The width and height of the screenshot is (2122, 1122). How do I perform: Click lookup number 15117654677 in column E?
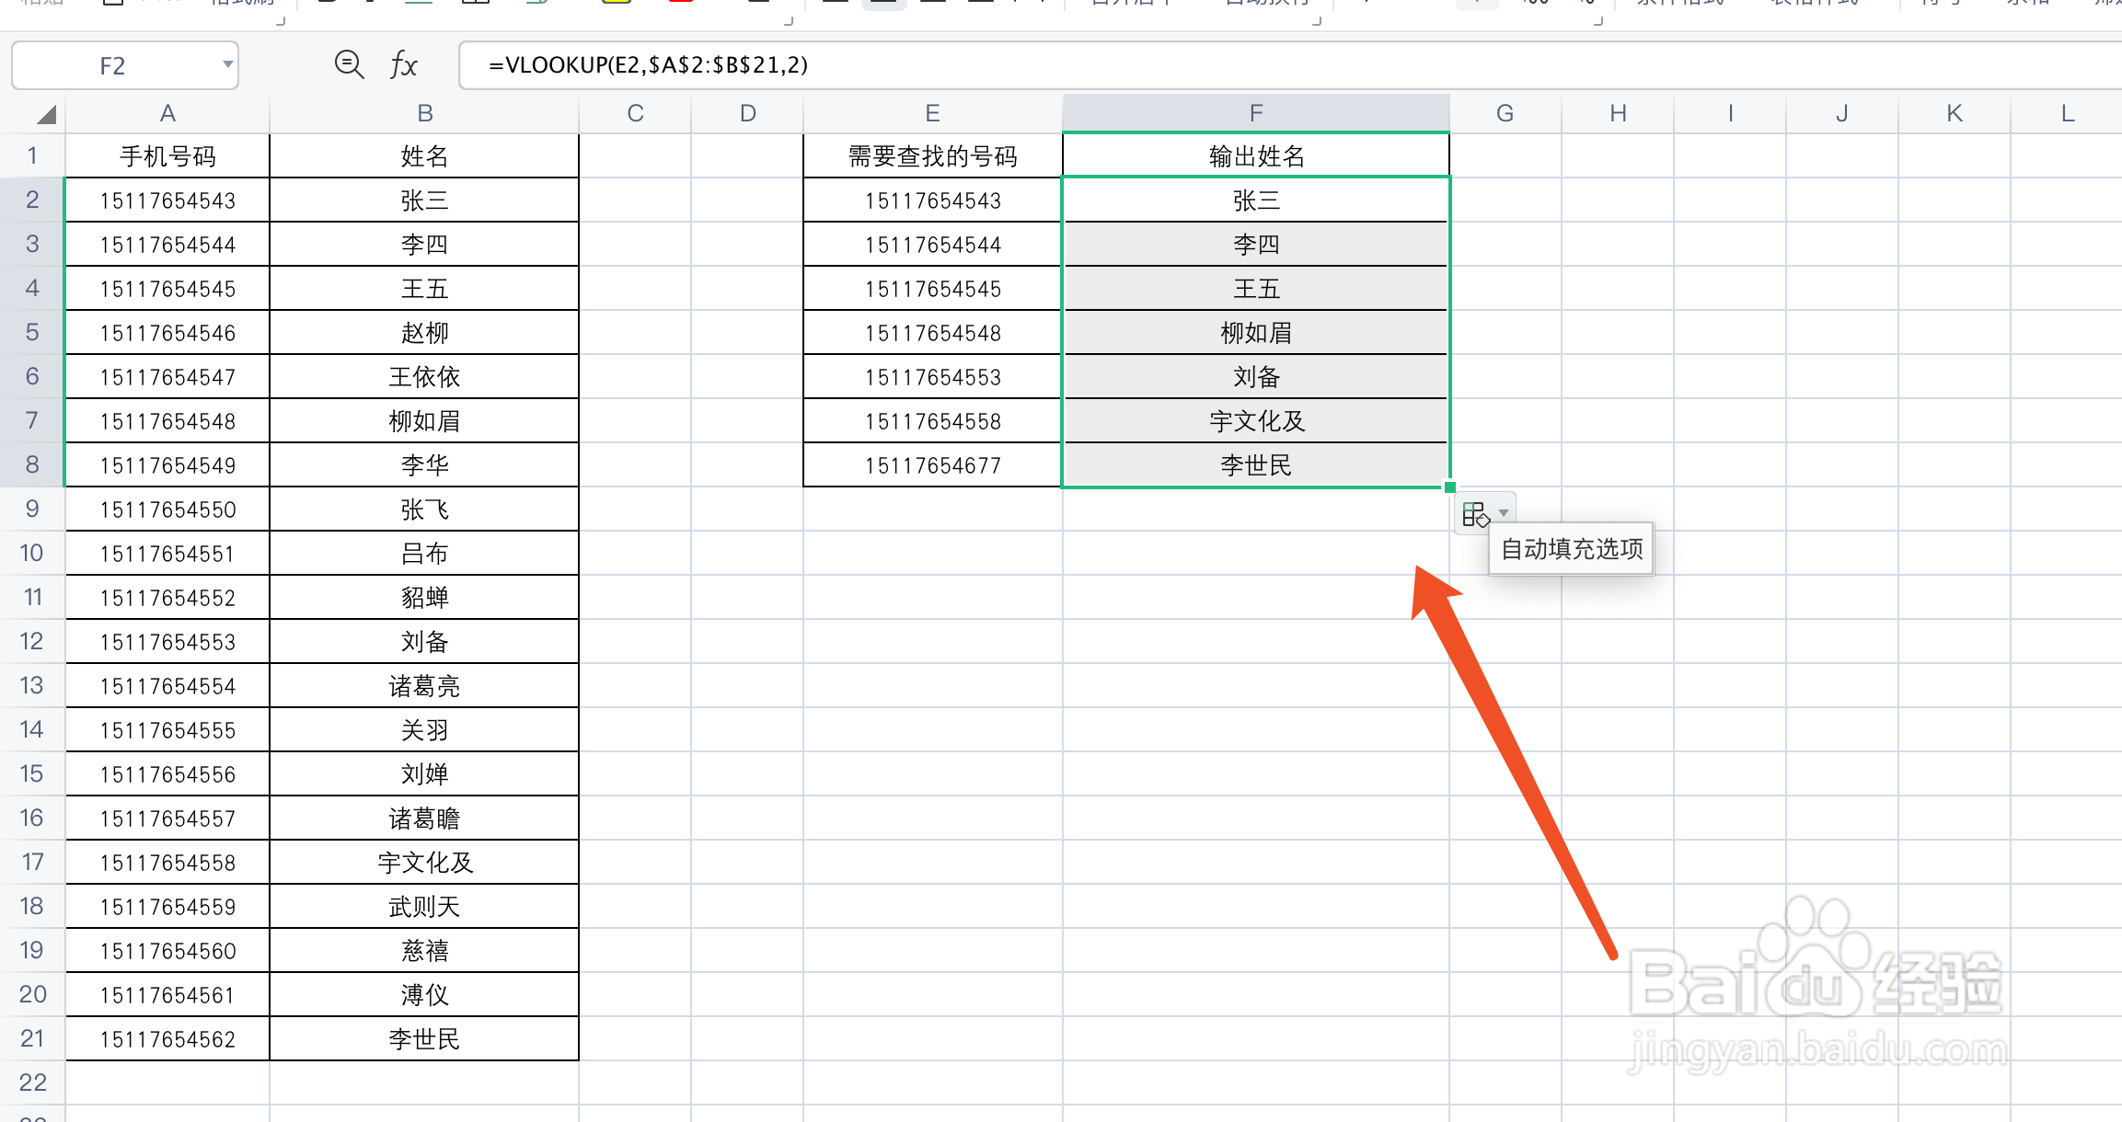coord(932,465)
